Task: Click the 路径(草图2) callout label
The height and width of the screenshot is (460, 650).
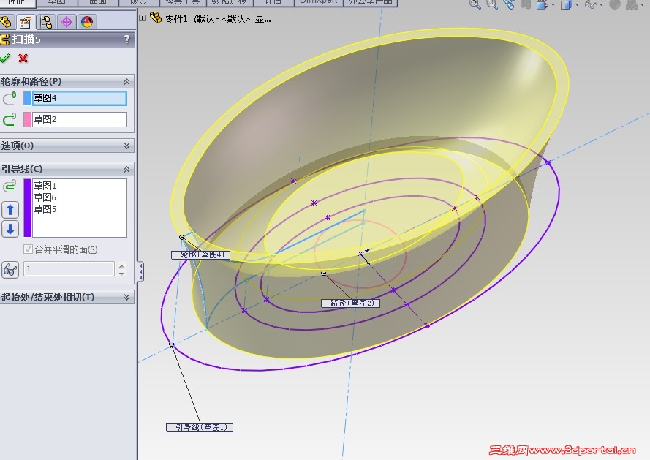Action: pyautogui.click(x=351, y=303)
